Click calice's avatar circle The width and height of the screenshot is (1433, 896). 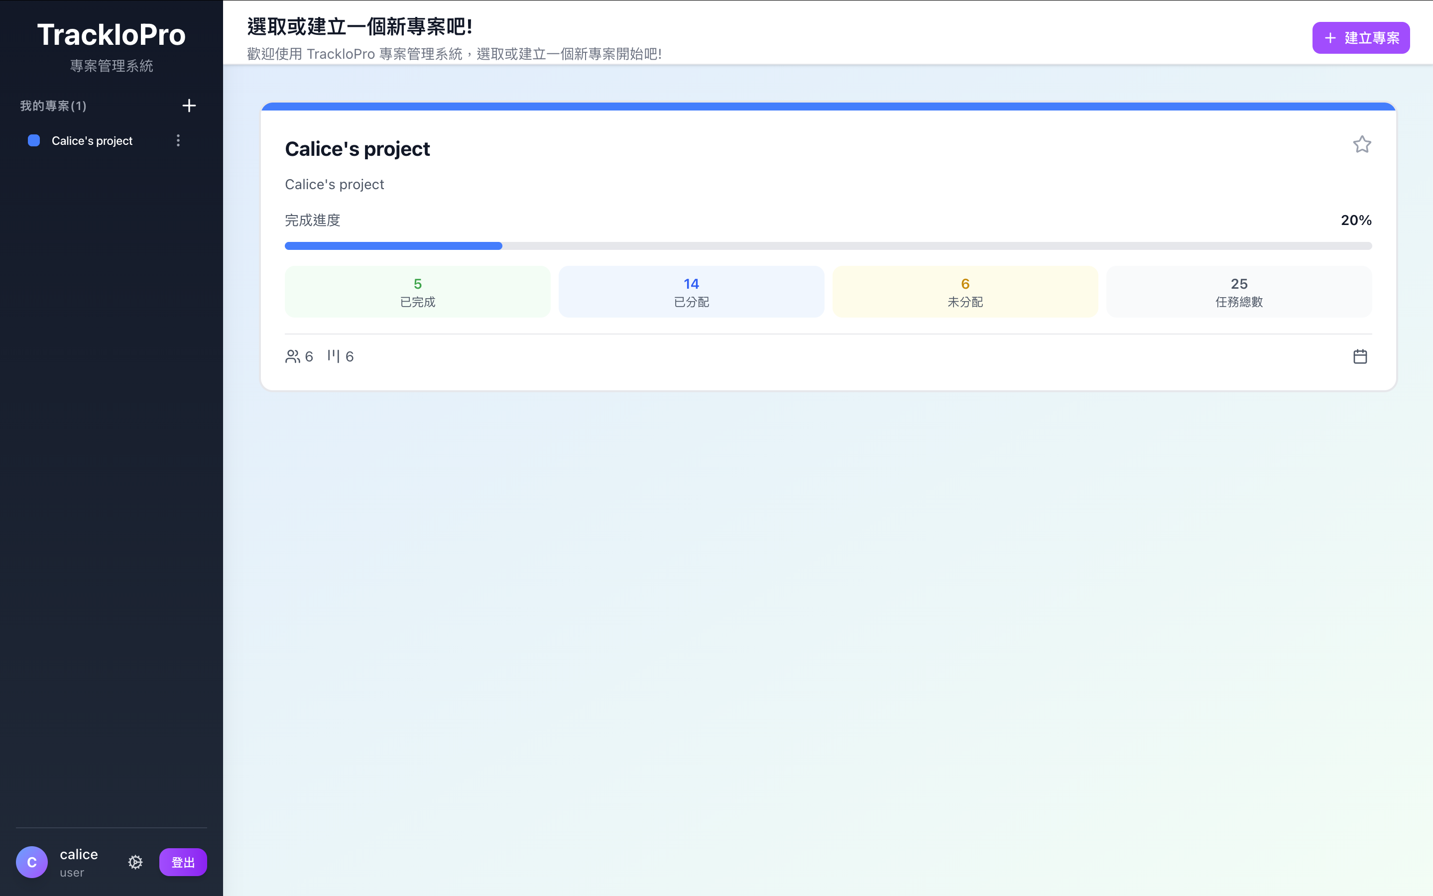click(x=31, y=862)
